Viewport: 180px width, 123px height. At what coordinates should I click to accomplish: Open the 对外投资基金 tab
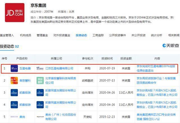(x=62, y=35)
